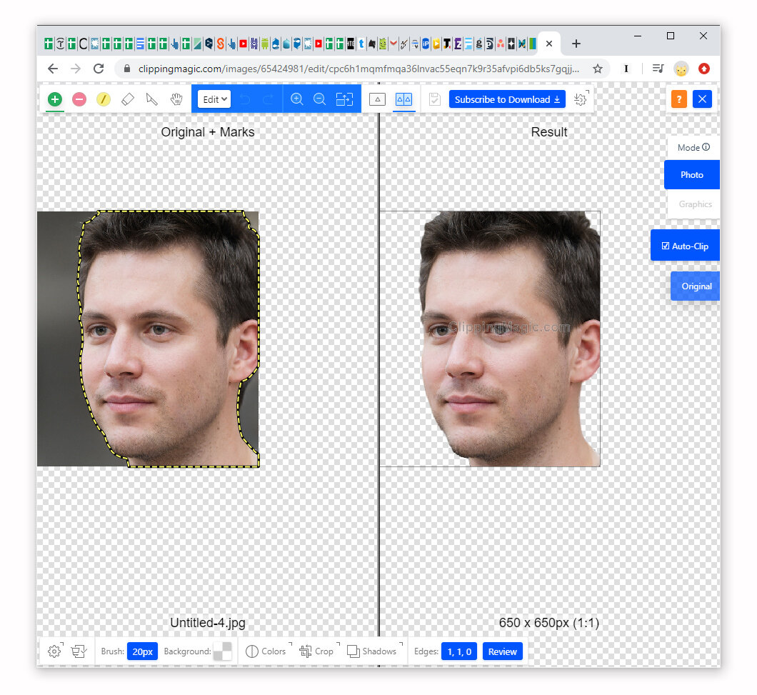Zoom in on the image
The width and height of the screenshot is (757, 695).
click(297, 99)
